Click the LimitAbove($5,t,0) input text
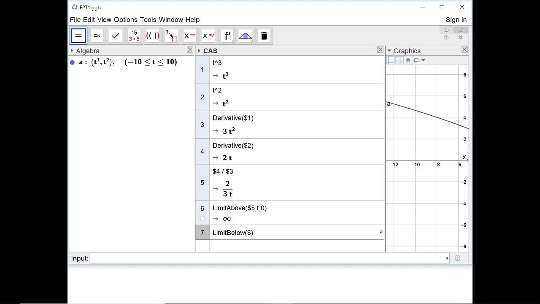Screen dimensions: 540x304 (x=240, y=208)
